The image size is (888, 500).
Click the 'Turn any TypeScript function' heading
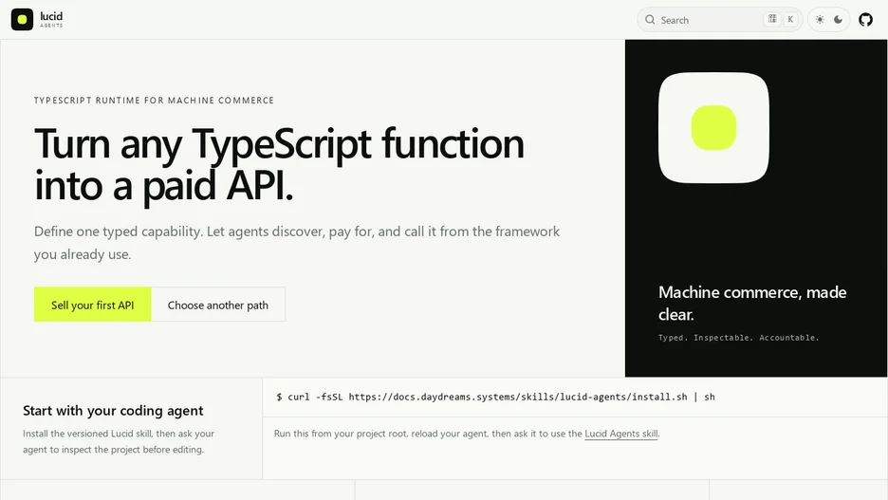tap(279, 164)
